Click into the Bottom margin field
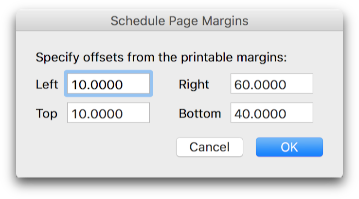Viewport: 359px width, 199px height. click(271, 114)
